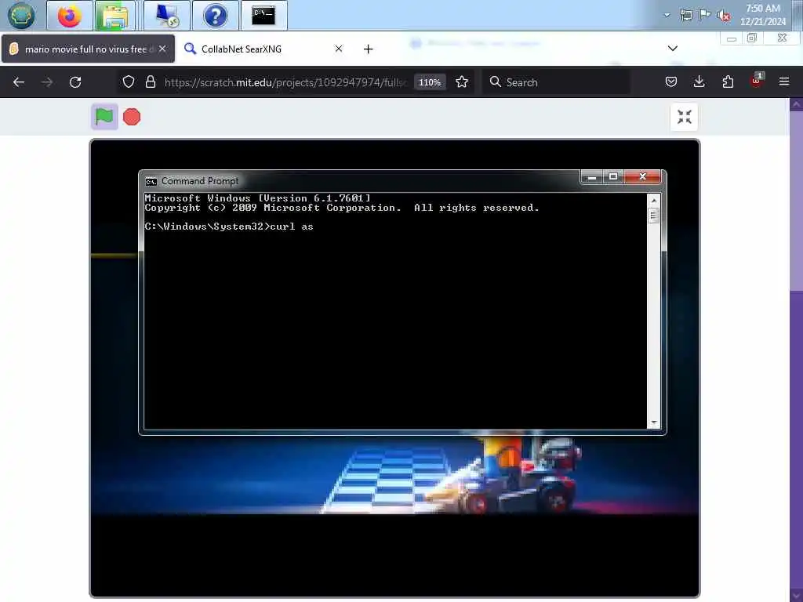
Task: Click Command Prompt scrollbar down arrow
Action: pyautogui.click(x=653, y=422)
